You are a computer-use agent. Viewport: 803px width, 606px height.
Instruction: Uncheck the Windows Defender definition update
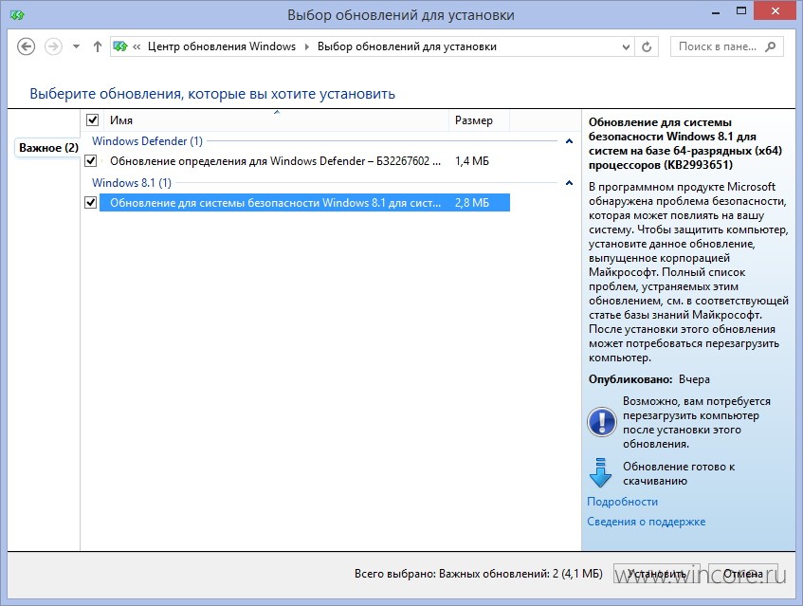[91, 161]
